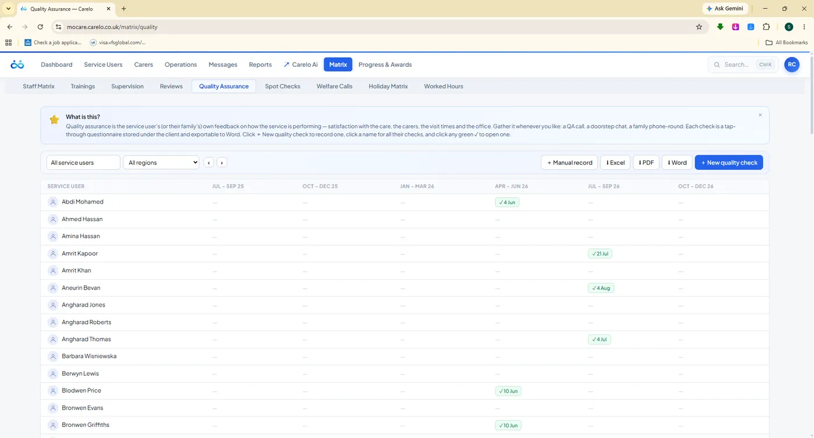Open the 10 Jun check for Blodwen Price
The height and width of the screenshot is (438, 814).
point(508,391)
